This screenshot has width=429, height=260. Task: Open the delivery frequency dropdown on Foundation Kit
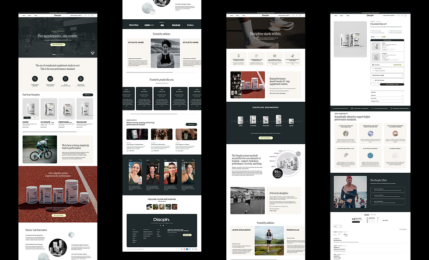(387, 75)
